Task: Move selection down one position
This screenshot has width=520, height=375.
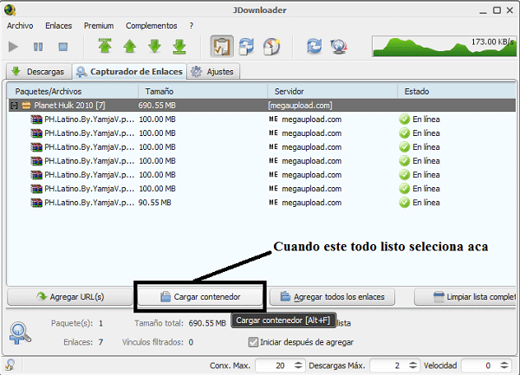Action: click(154, 46)
